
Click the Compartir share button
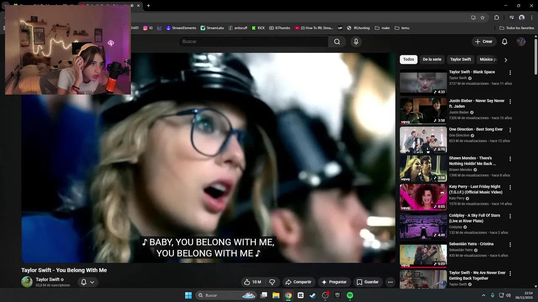tap(298, 282)
